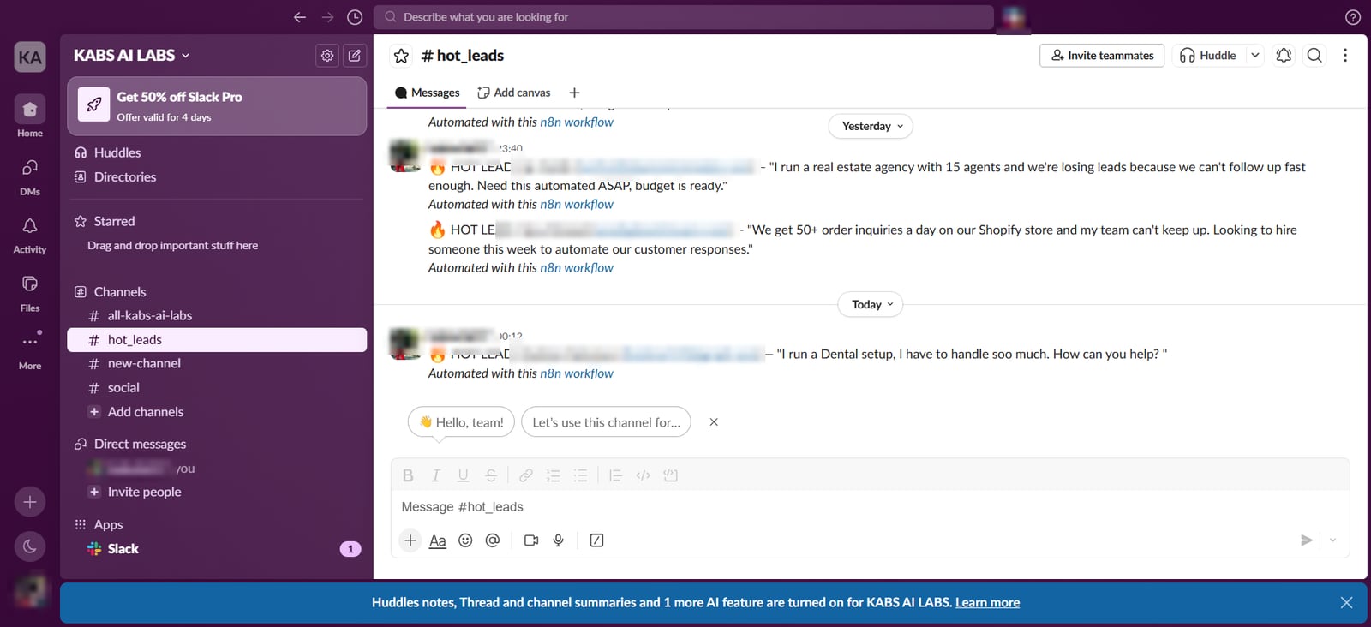Toggle dark mode moon icon

click(x=30, y=546)
